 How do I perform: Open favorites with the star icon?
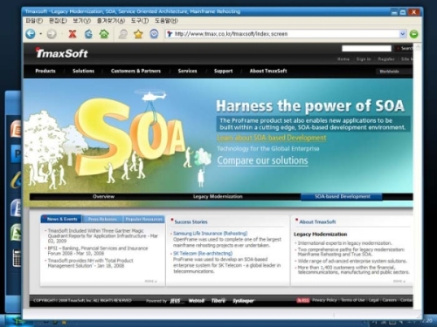coord(138,34)
